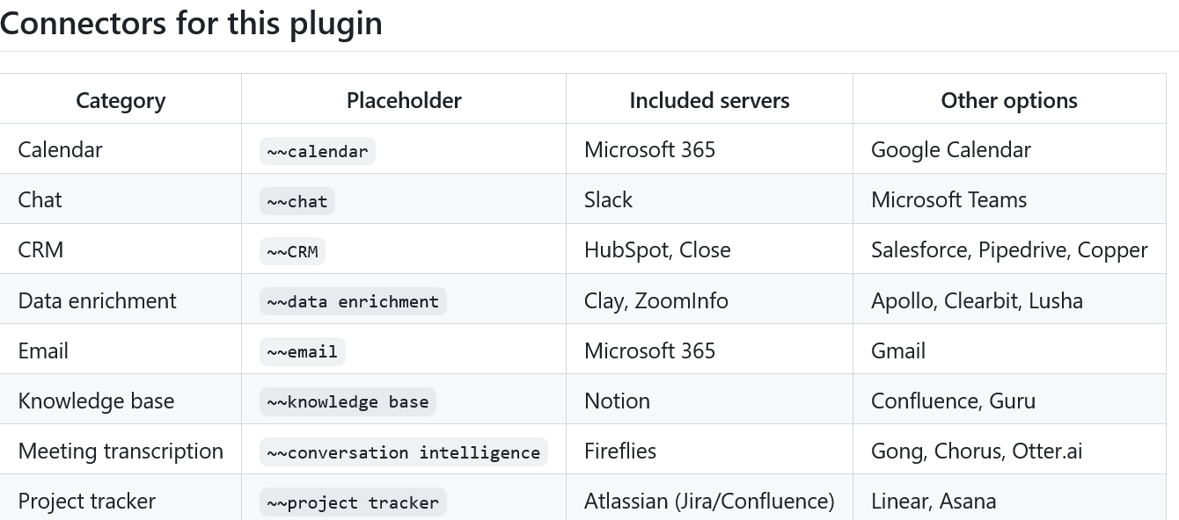Select the Chat category cell

coord(121,199)
